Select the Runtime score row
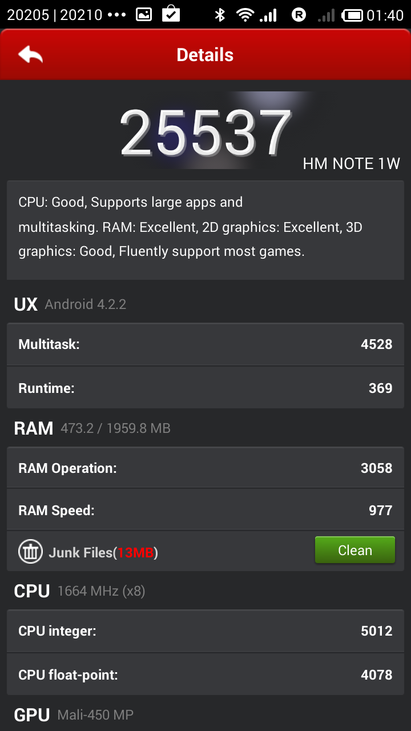The height and width of the screenshot is (731, 411). [205, 388]
